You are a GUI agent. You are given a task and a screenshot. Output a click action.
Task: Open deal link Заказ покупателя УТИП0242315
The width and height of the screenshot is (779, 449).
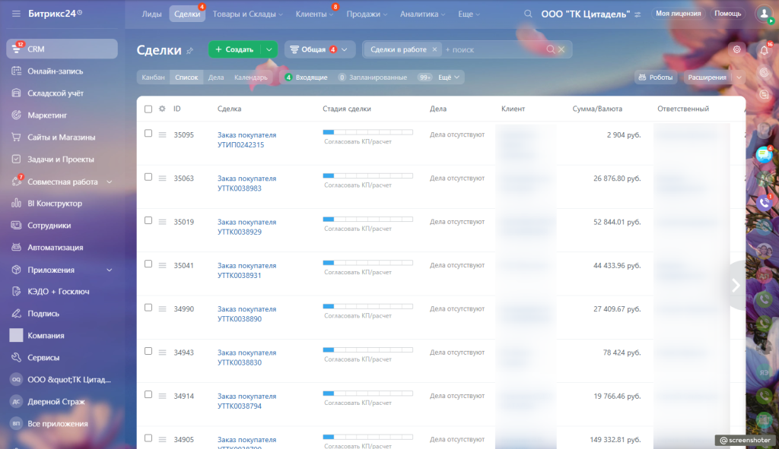tap(246, 140)
